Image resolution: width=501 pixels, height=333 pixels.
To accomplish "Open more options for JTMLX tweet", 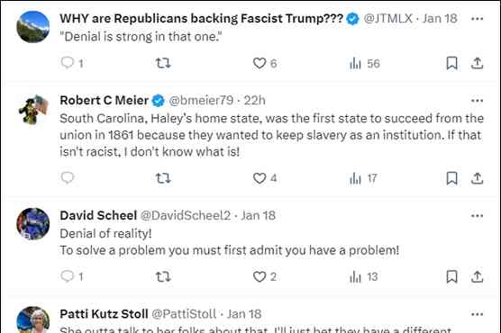I will (477, 19).
